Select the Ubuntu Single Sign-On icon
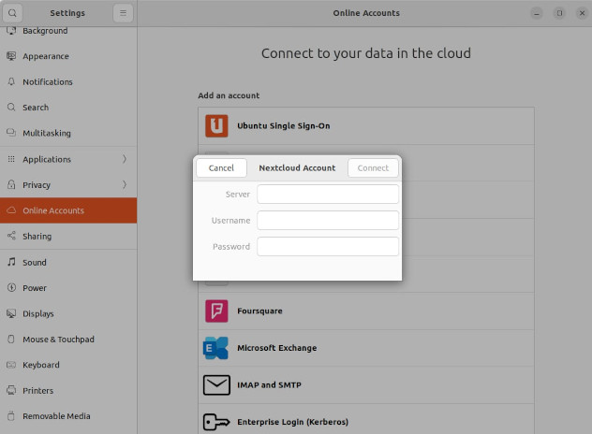Image resolution: width=592 pixels, height=434 pixels. tap(216, 125)
